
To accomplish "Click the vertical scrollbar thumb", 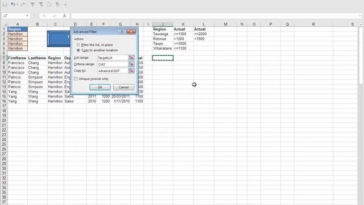I will coord(361,56).
